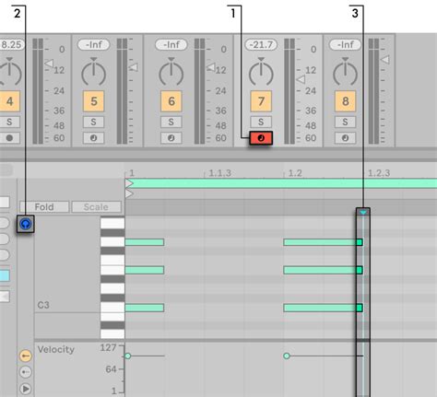437x397 pixels.
Task: Solo track 7
Action: pos(261,122)
